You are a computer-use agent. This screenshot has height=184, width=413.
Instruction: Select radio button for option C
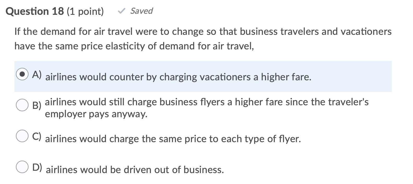pyautogui.click(x=22, y=136)
